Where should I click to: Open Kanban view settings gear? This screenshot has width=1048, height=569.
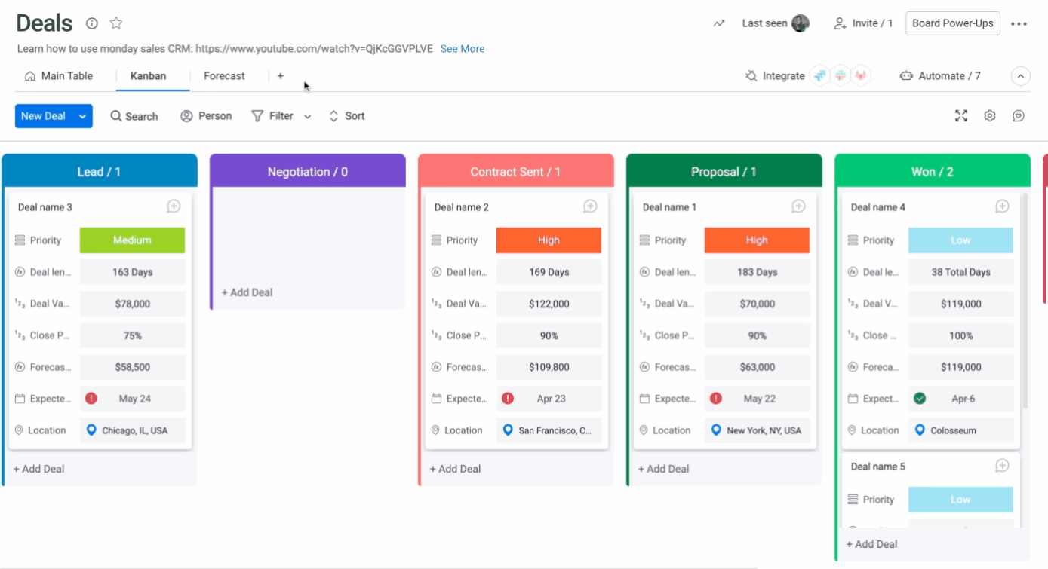click(x=990, y=116)
